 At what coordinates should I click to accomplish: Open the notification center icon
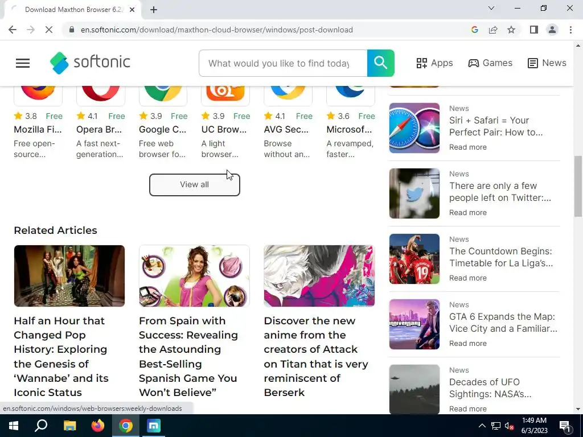565,426
